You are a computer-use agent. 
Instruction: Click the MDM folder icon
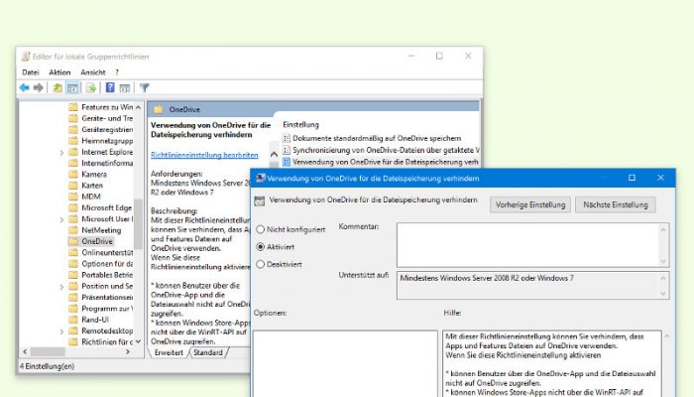tap(73, 197)
